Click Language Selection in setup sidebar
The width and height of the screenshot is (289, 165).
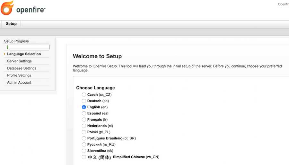(24, 54)
